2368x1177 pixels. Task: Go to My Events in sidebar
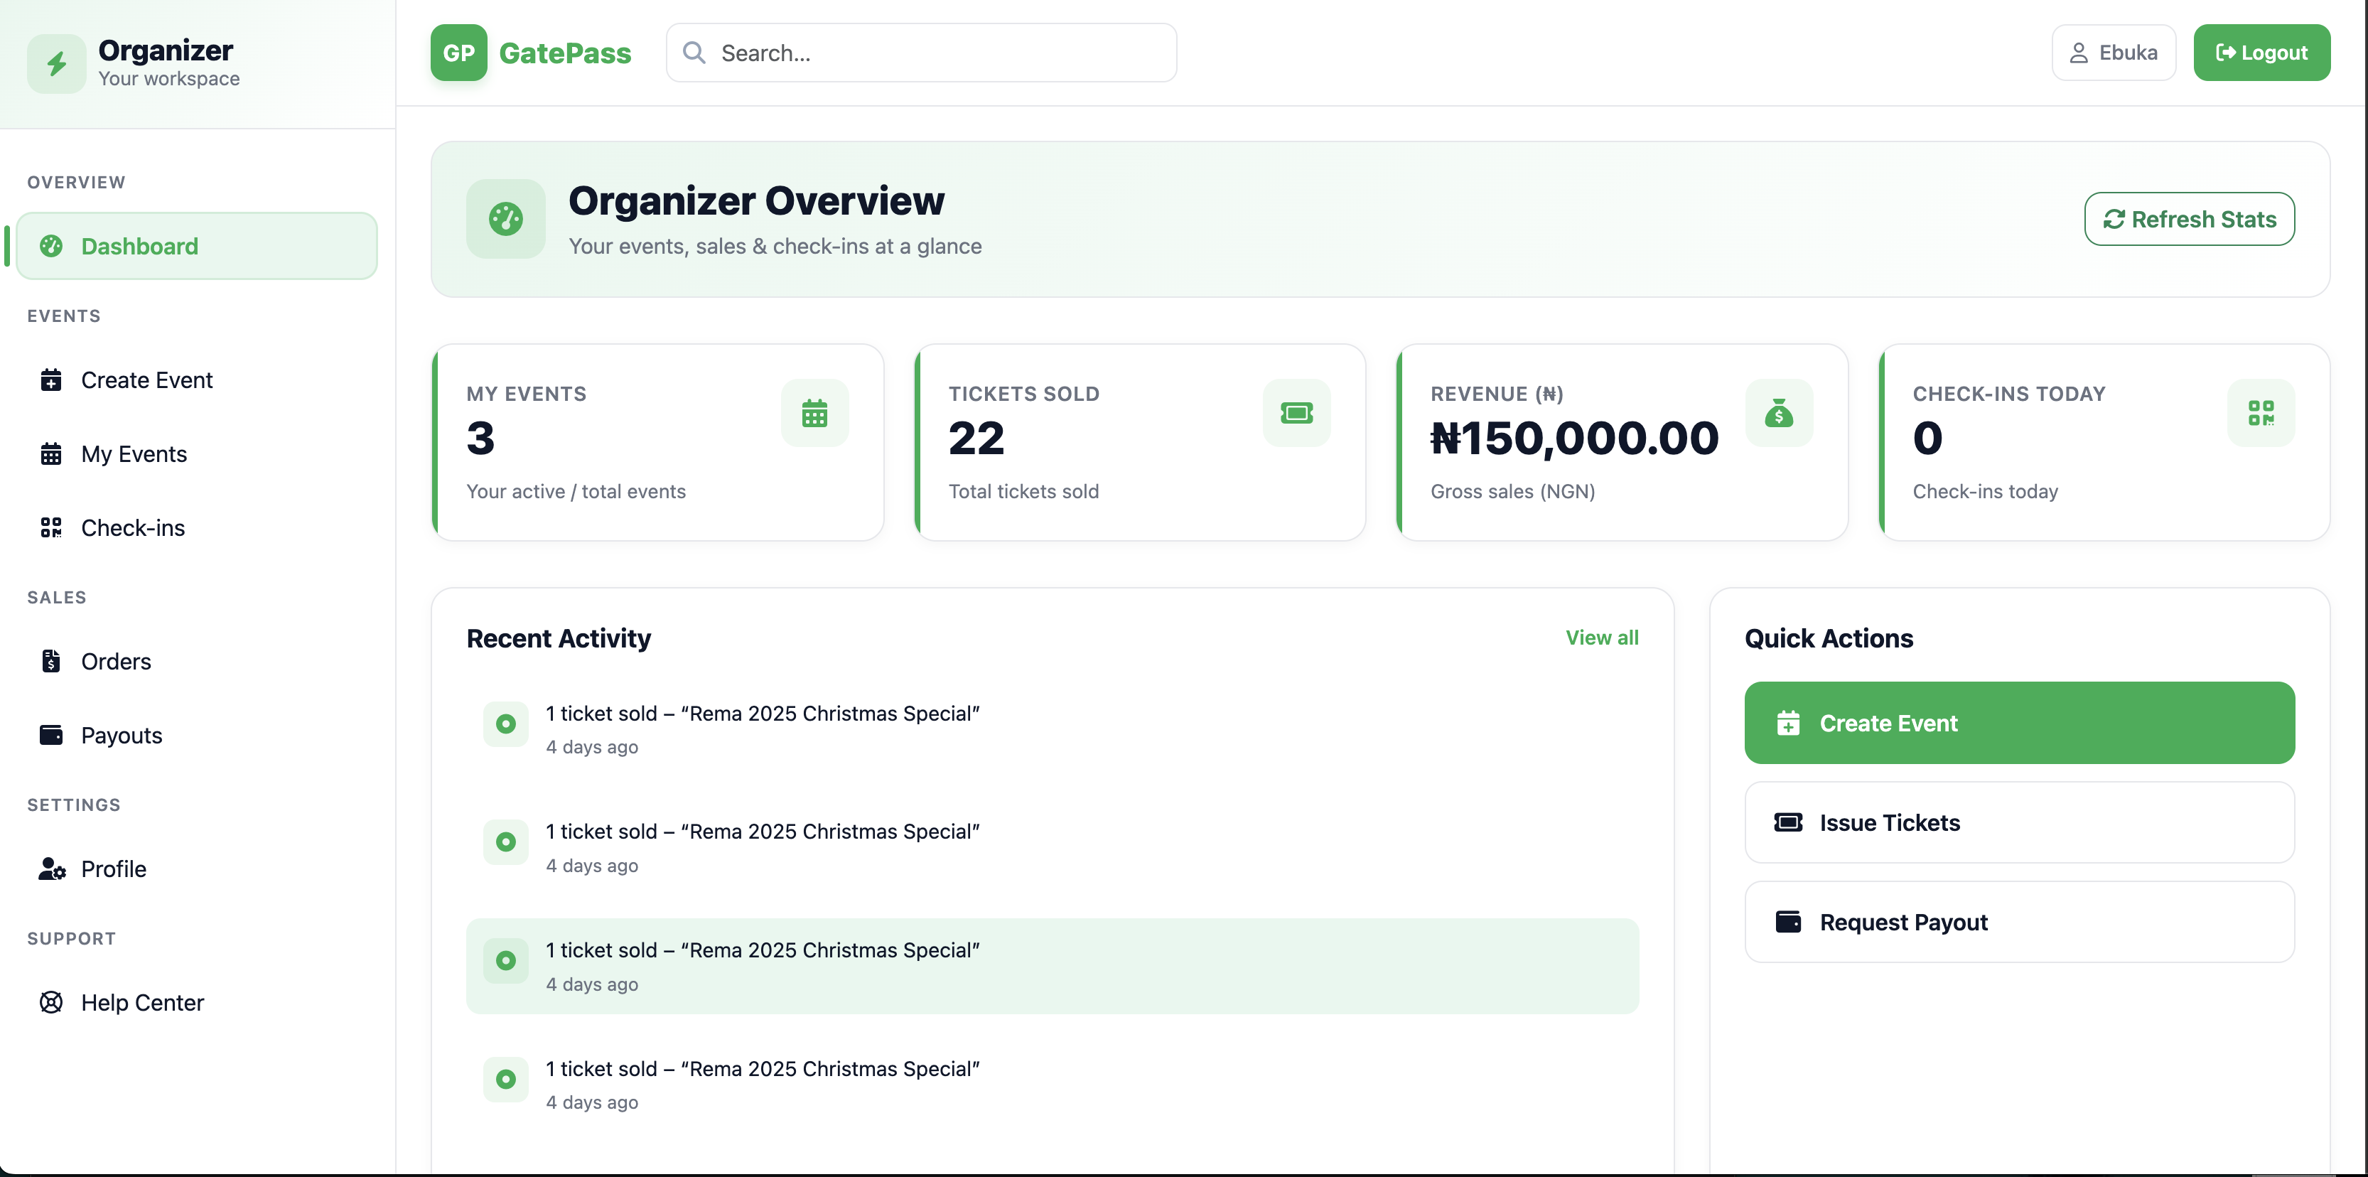click(x=134, y=453)
